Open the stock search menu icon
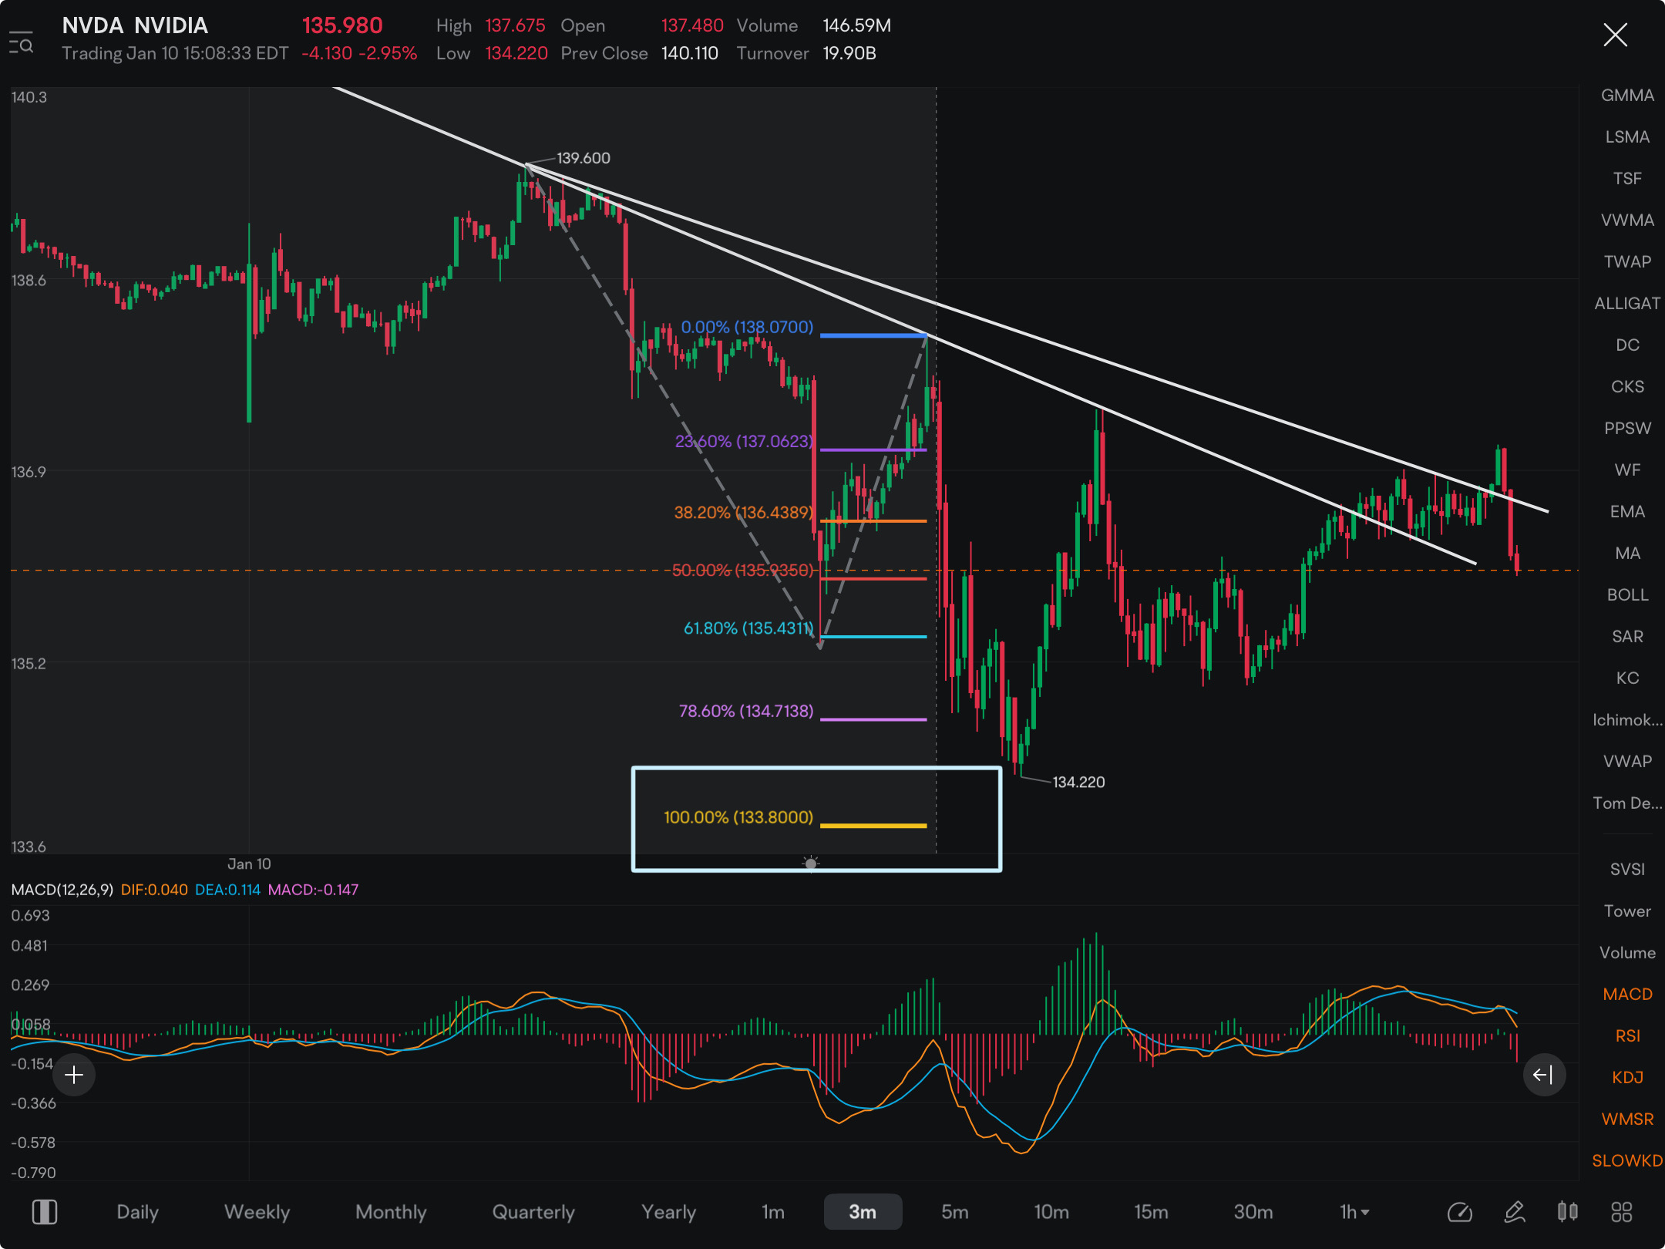This screenshot has height=1249, width=1665. coord(21,42)
